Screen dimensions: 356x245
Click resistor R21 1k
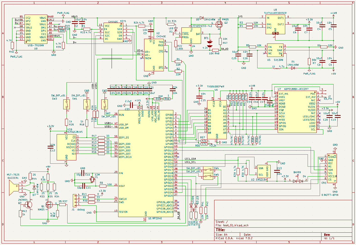click(171, 24)
